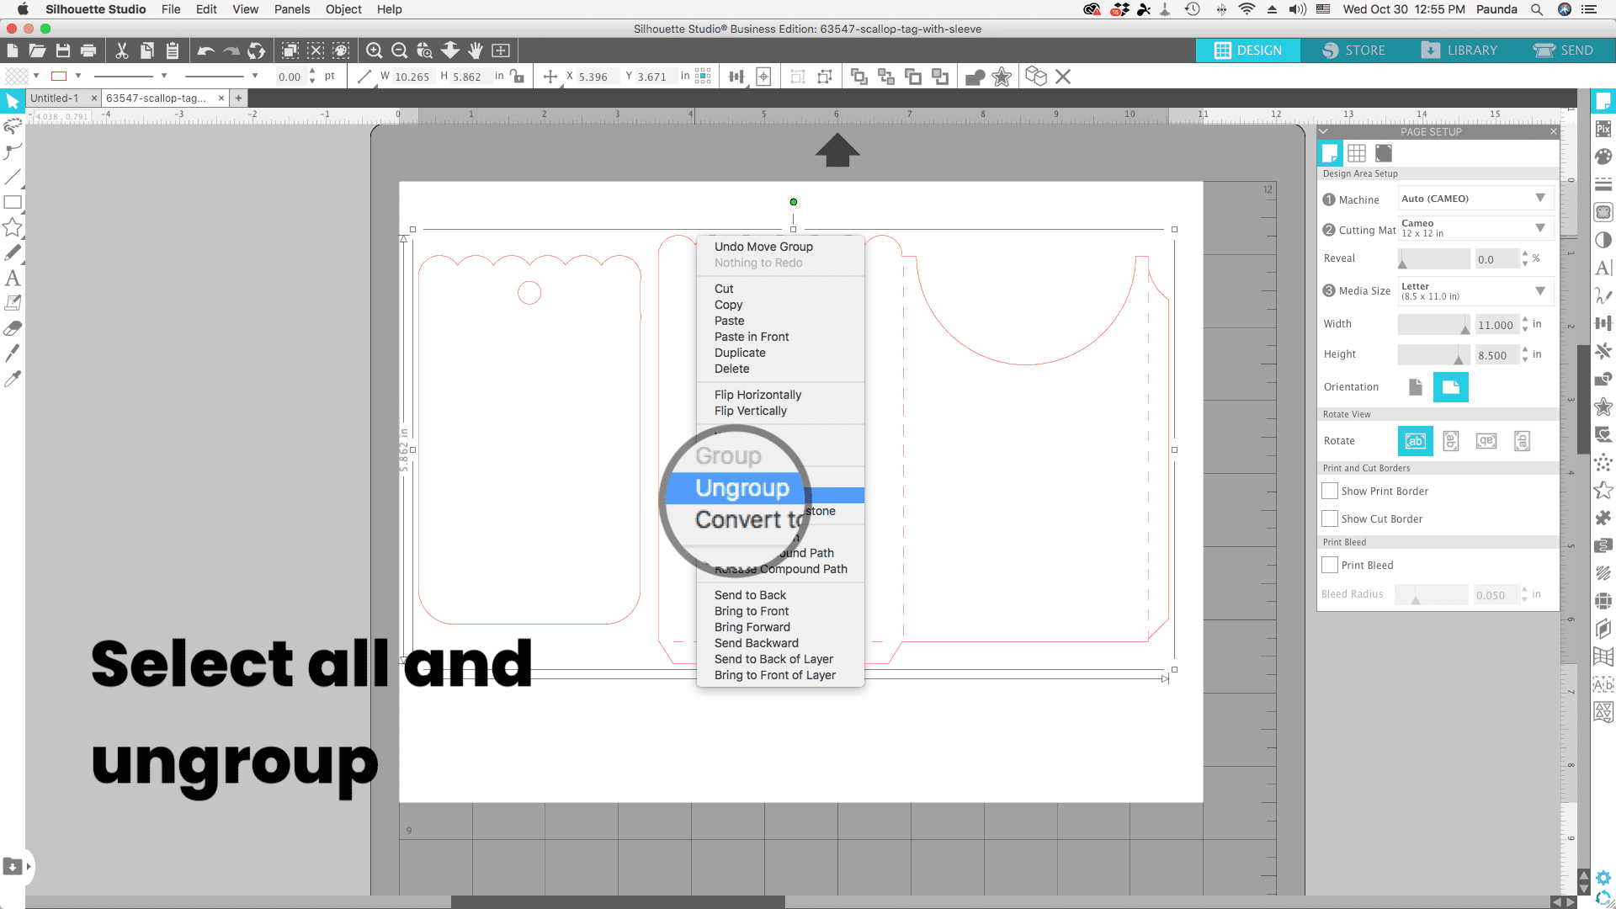Choose the Draw a Rectangle tool
The image size is (1616, 909).
[13, 202]
